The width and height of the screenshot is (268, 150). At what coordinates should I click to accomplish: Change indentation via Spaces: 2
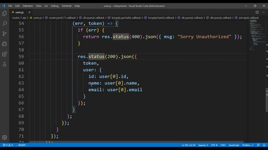click(203, 145)
